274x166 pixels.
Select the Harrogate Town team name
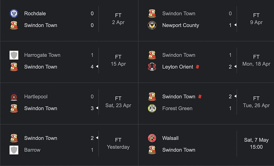(x=42, y=55)
